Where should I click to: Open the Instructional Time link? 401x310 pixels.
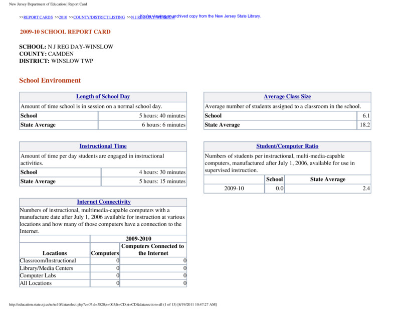coord(103,146)
